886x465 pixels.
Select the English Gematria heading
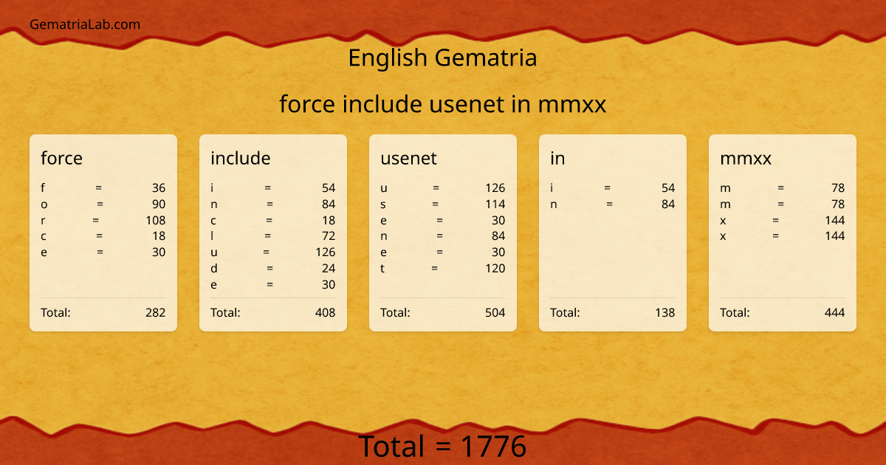click(x=442, y=58)
